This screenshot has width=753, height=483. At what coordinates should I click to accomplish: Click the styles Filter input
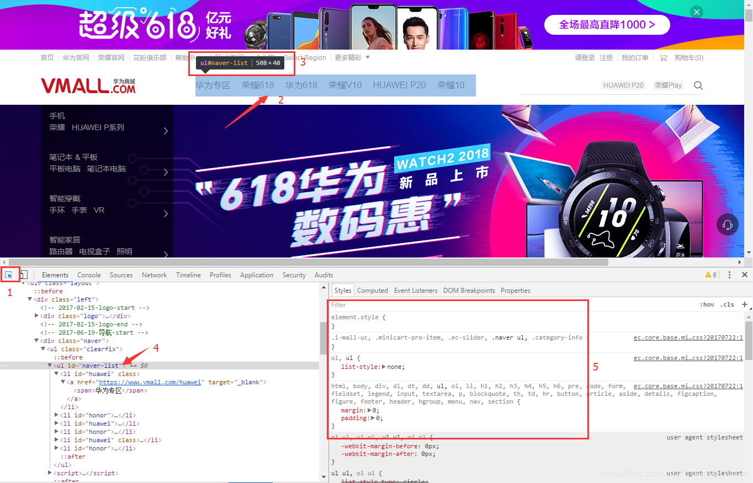pos(513,305)
